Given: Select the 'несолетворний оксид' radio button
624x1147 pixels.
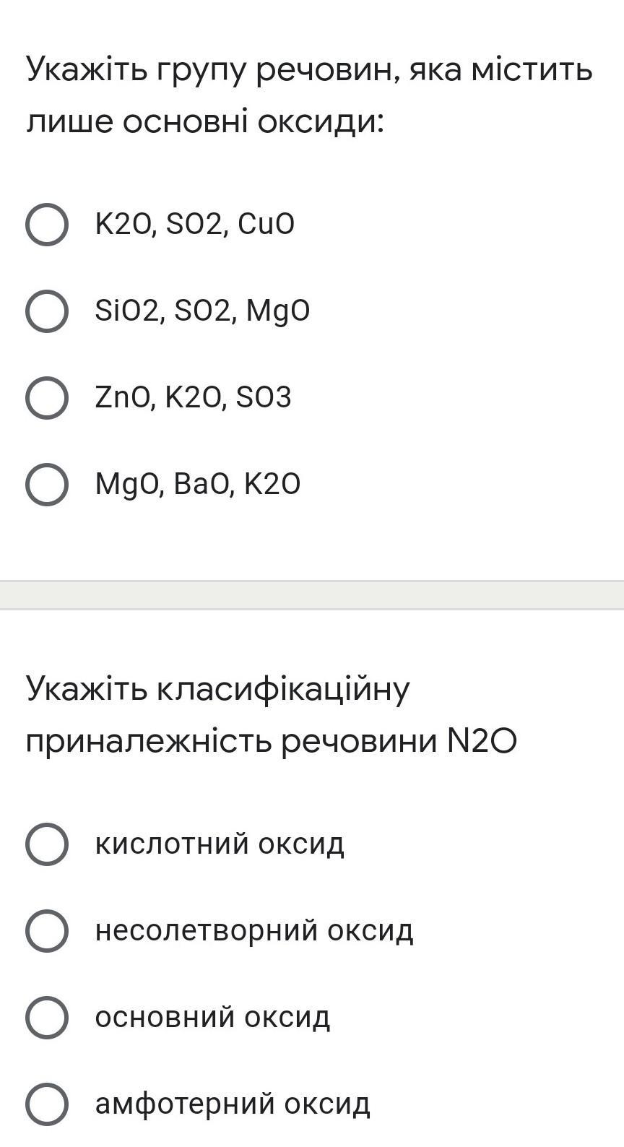Looking at the screenshot, I should click(47, 930).
